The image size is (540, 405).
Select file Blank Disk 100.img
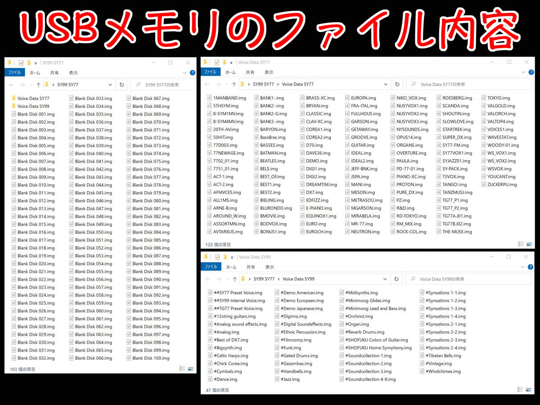pos(148,358)
